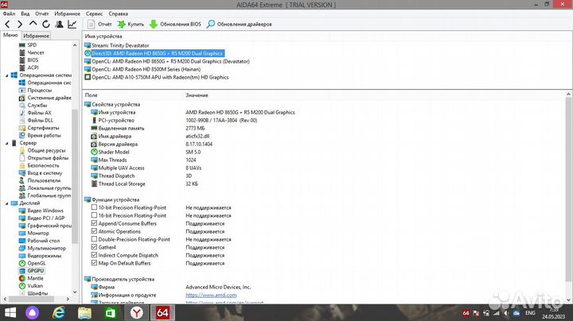The height and width of the screenshot is (321, 573).
Task: Select SPD in the tree
Action: coord(32,44)
